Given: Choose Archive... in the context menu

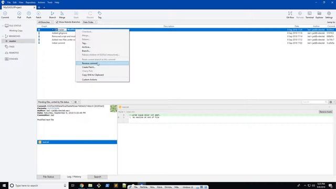Looking at the screenshot, I should point(102,47).
